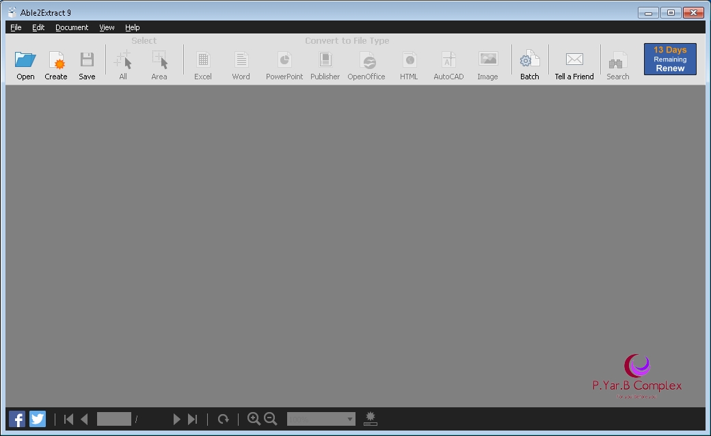Click the 13 Days Remaining Renew button

click(x=670, y=59)
